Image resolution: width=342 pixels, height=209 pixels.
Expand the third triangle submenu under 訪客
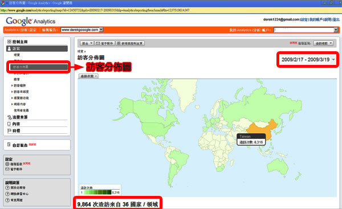click(x=12, y=98)
